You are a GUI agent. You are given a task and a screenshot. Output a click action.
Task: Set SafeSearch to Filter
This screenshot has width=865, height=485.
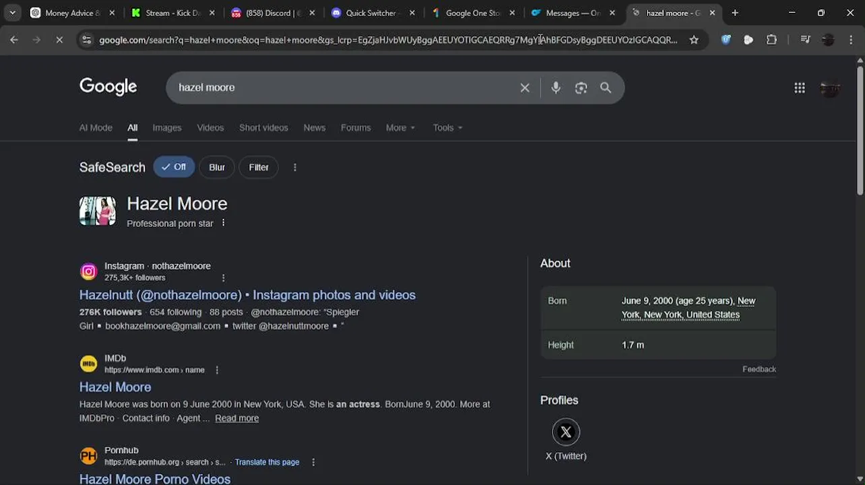click(x=259, y=167)
